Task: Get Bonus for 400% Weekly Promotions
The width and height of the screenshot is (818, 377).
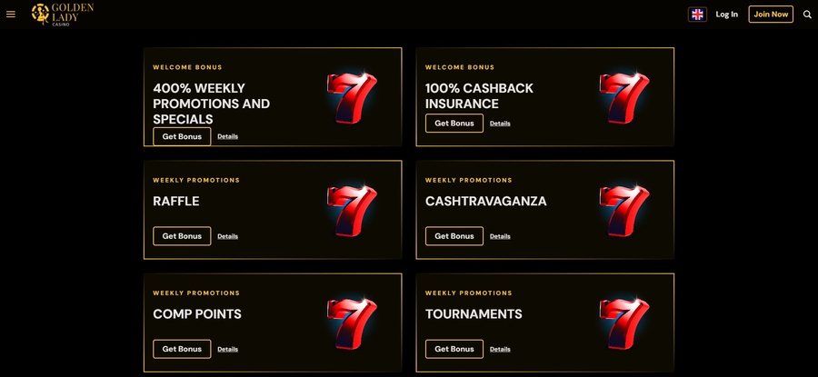Action: click(x=182, y=136)
